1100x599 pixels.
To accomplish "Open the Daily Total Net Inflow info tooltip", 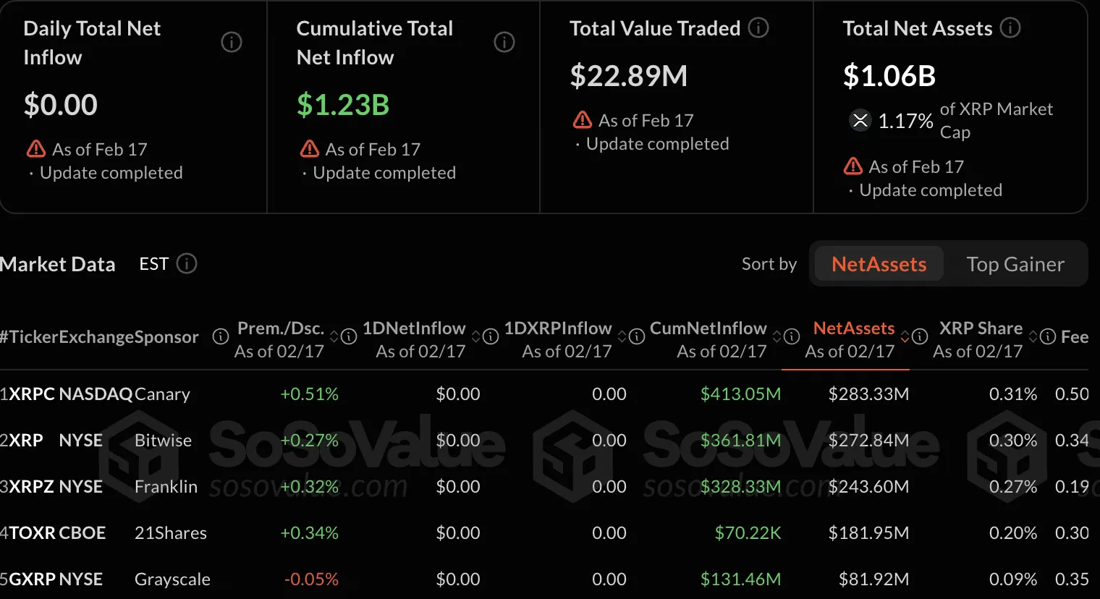I will (x=232, y=43).
